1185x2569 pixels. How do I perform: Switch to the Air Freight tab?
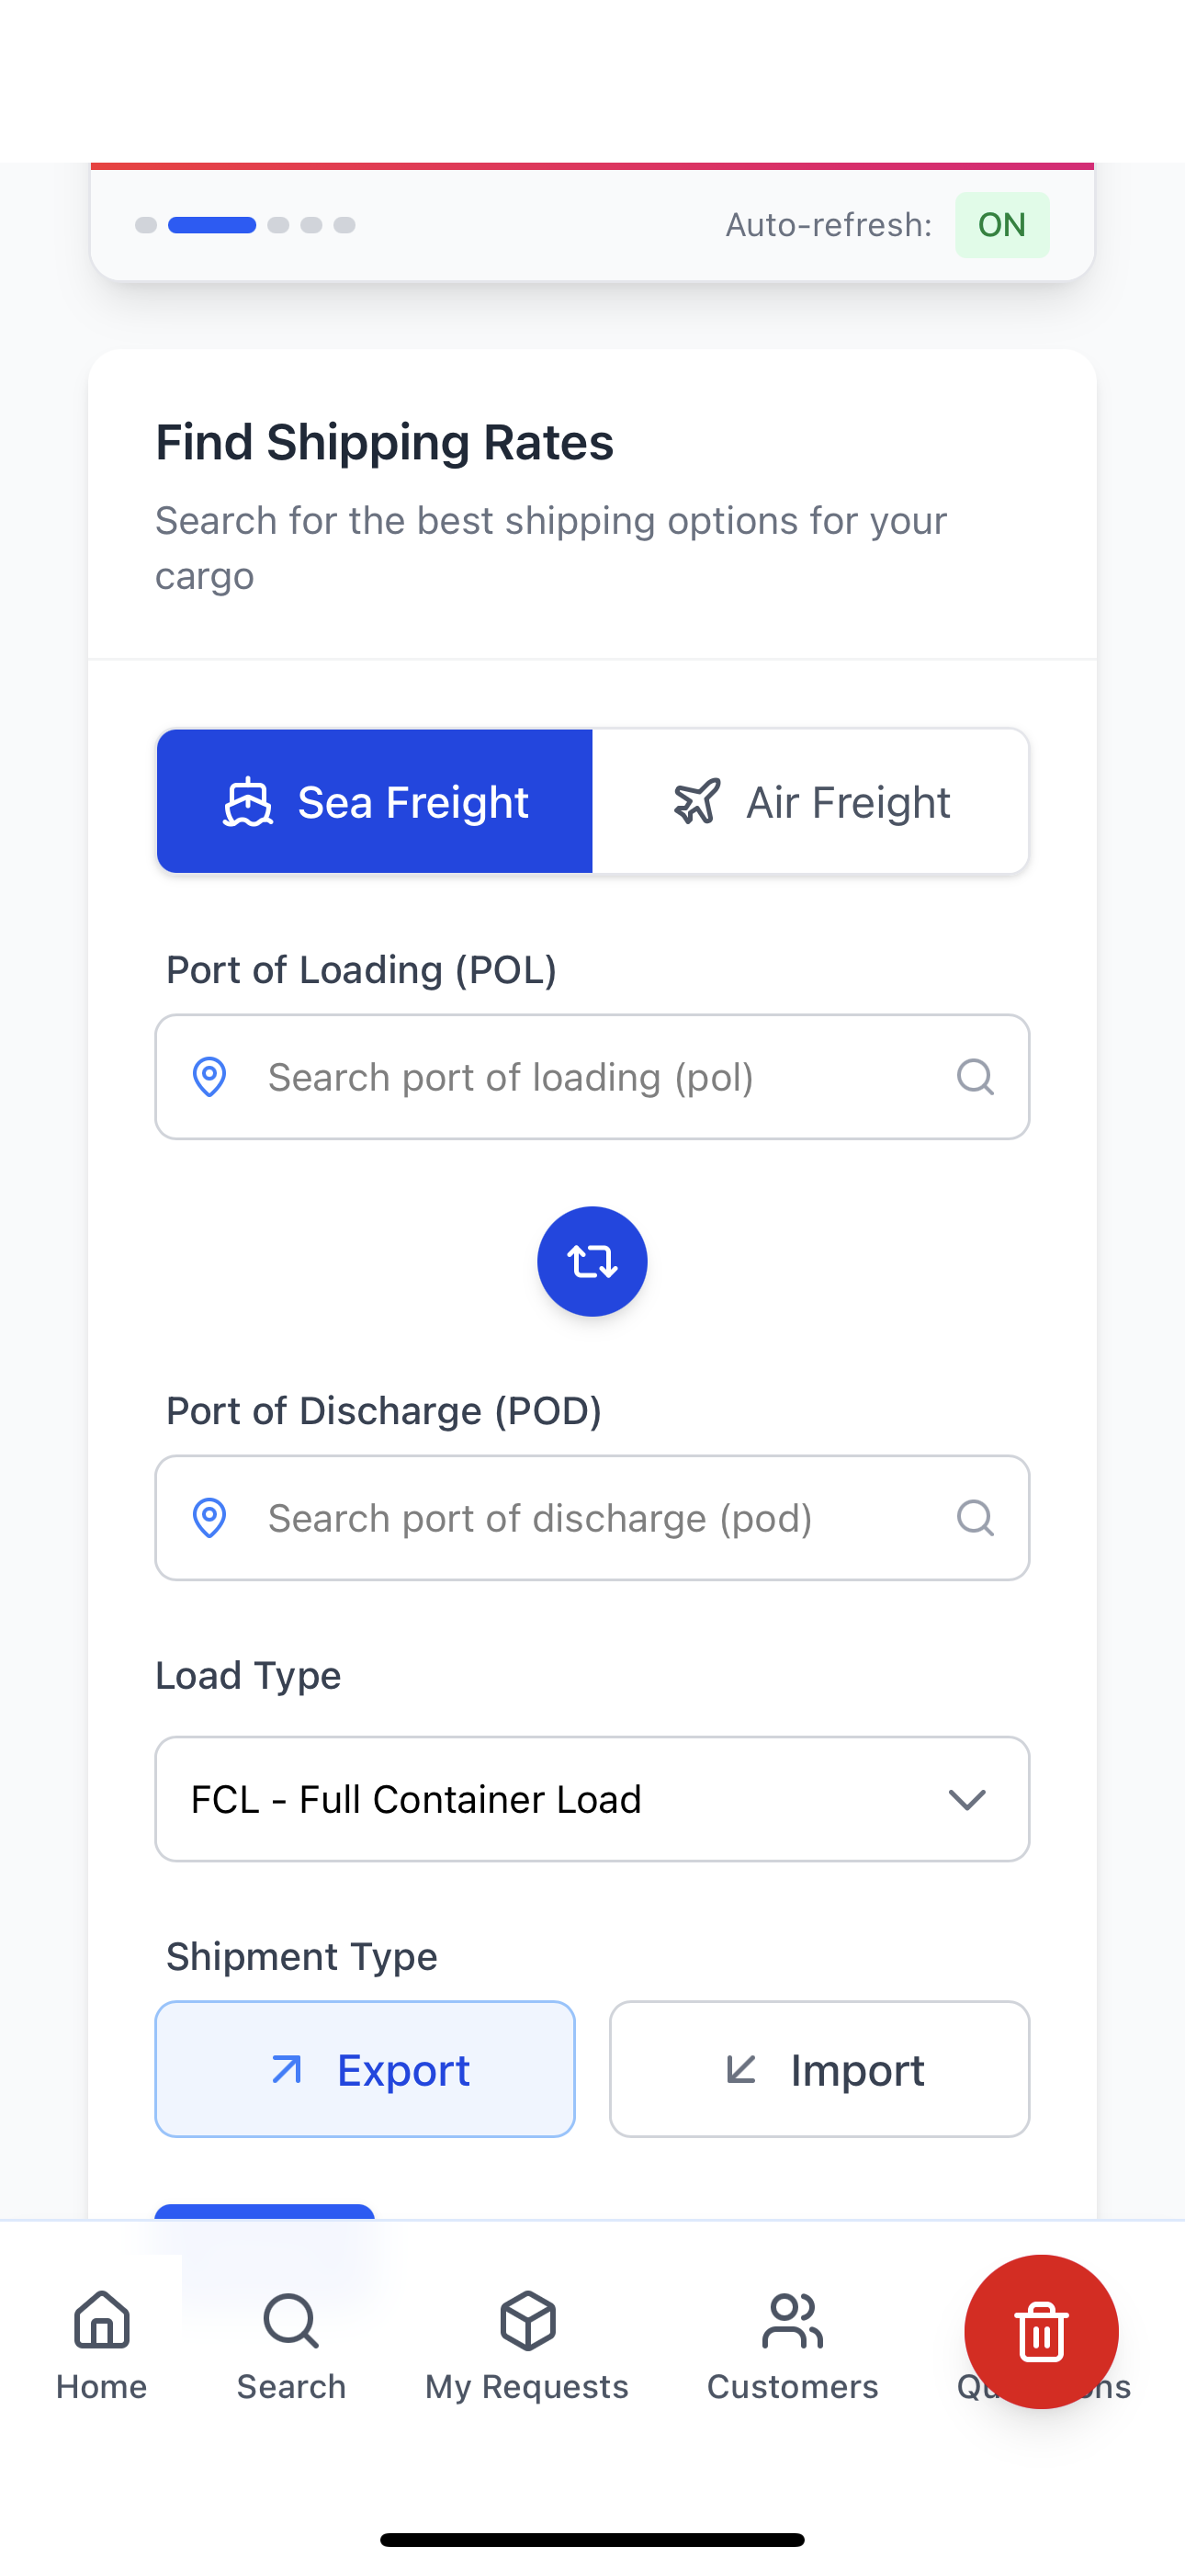coord(811,802)
